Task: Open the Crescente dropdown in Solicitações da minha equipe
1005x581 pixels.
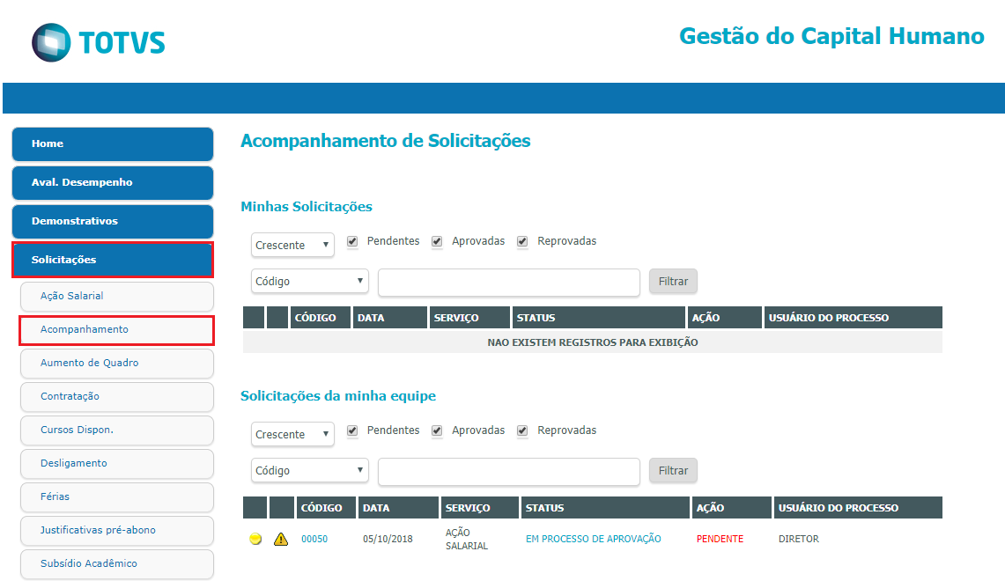Action: click(292, 434)
